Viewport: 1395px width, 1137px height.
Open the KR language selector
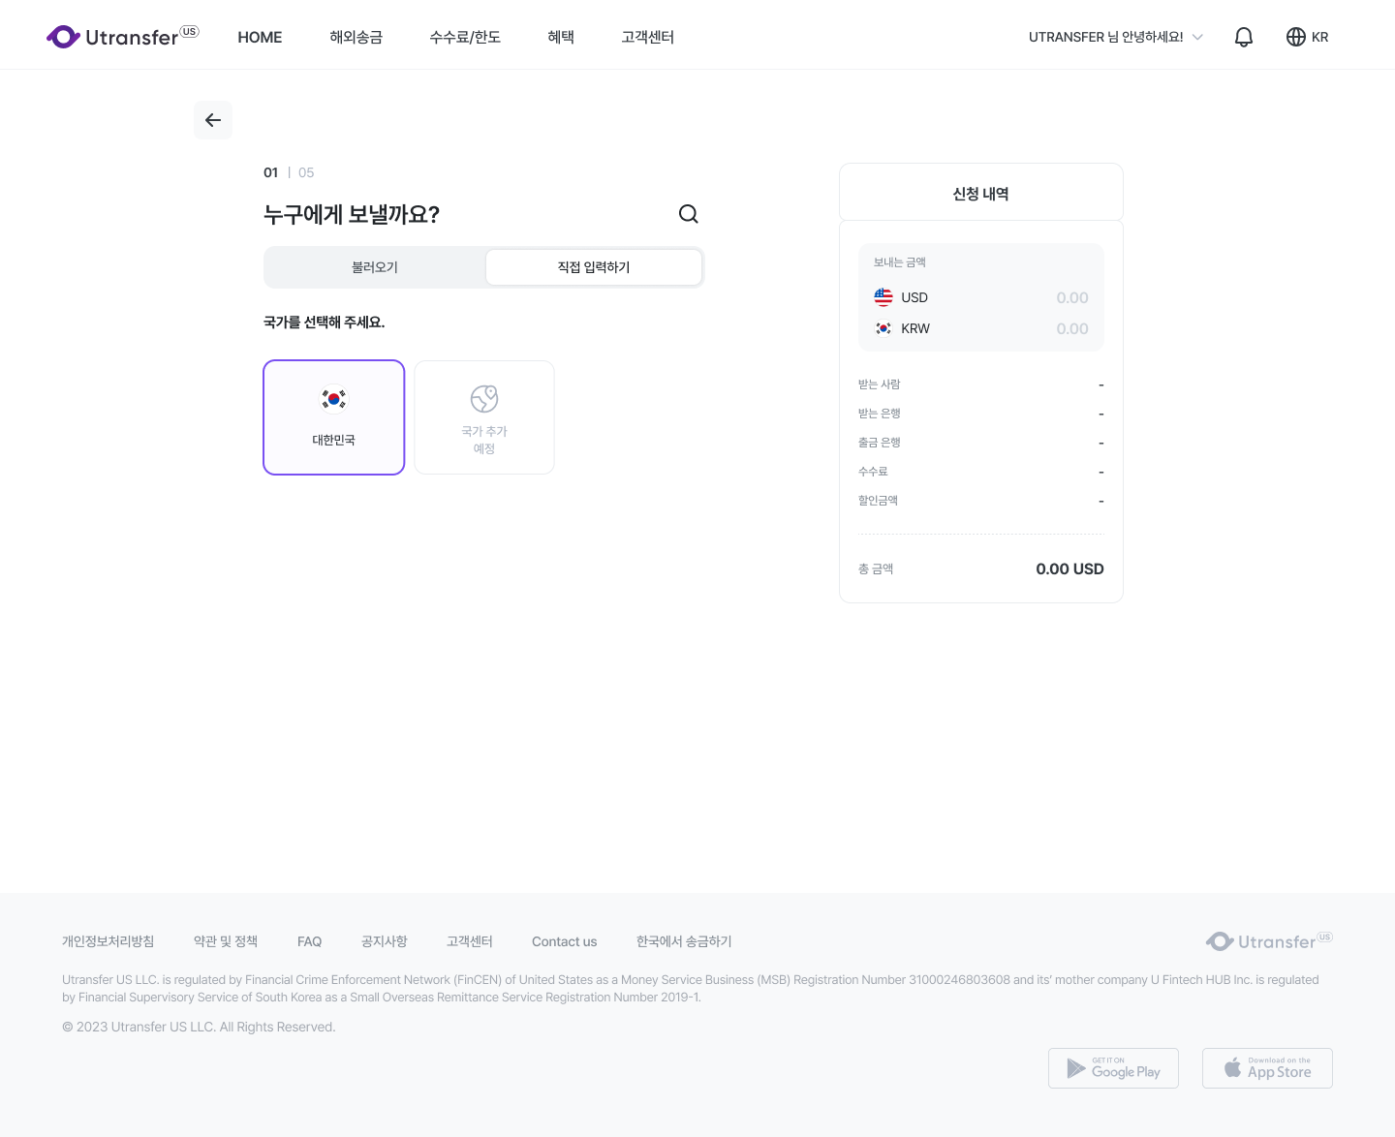click(1308, 37)
